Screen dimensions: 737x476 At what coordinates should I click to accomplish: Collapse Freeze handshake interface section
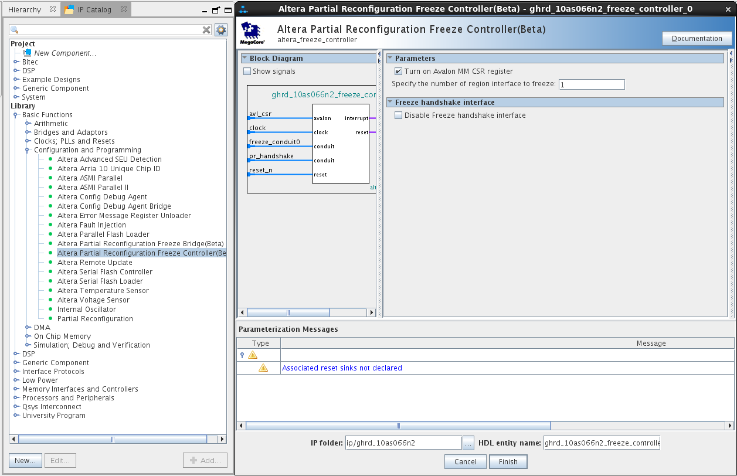click(x=390, y=102)
